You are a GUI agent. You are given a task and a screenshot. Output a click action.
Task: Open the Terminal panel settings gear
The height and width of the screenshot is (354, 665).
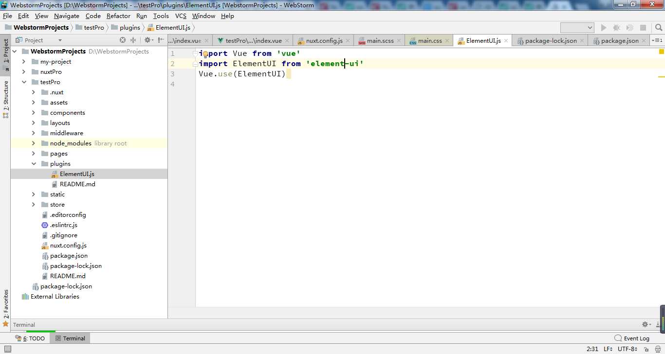point(646,324)
